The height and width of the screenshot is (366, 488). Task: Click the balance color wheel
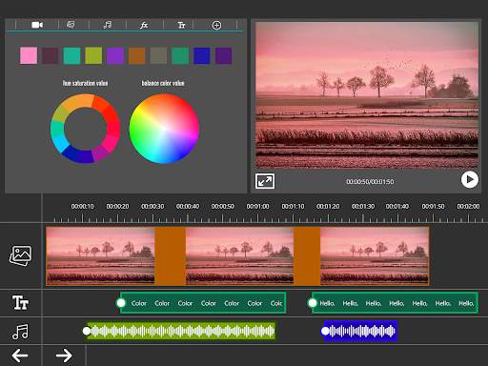(x=164, y=129)
